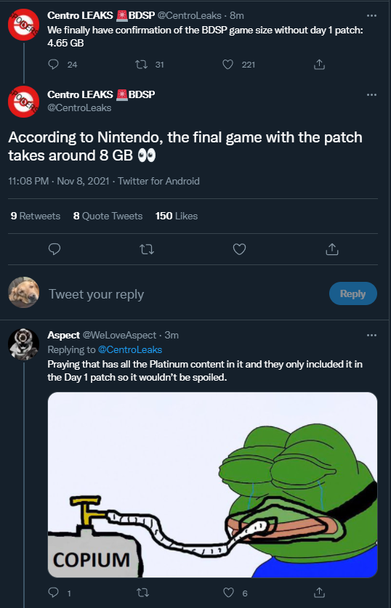Image resolution: width=391 pixels, height=608 pixels.
Task: View the 150 Likes list
Action: click(177, 216)
